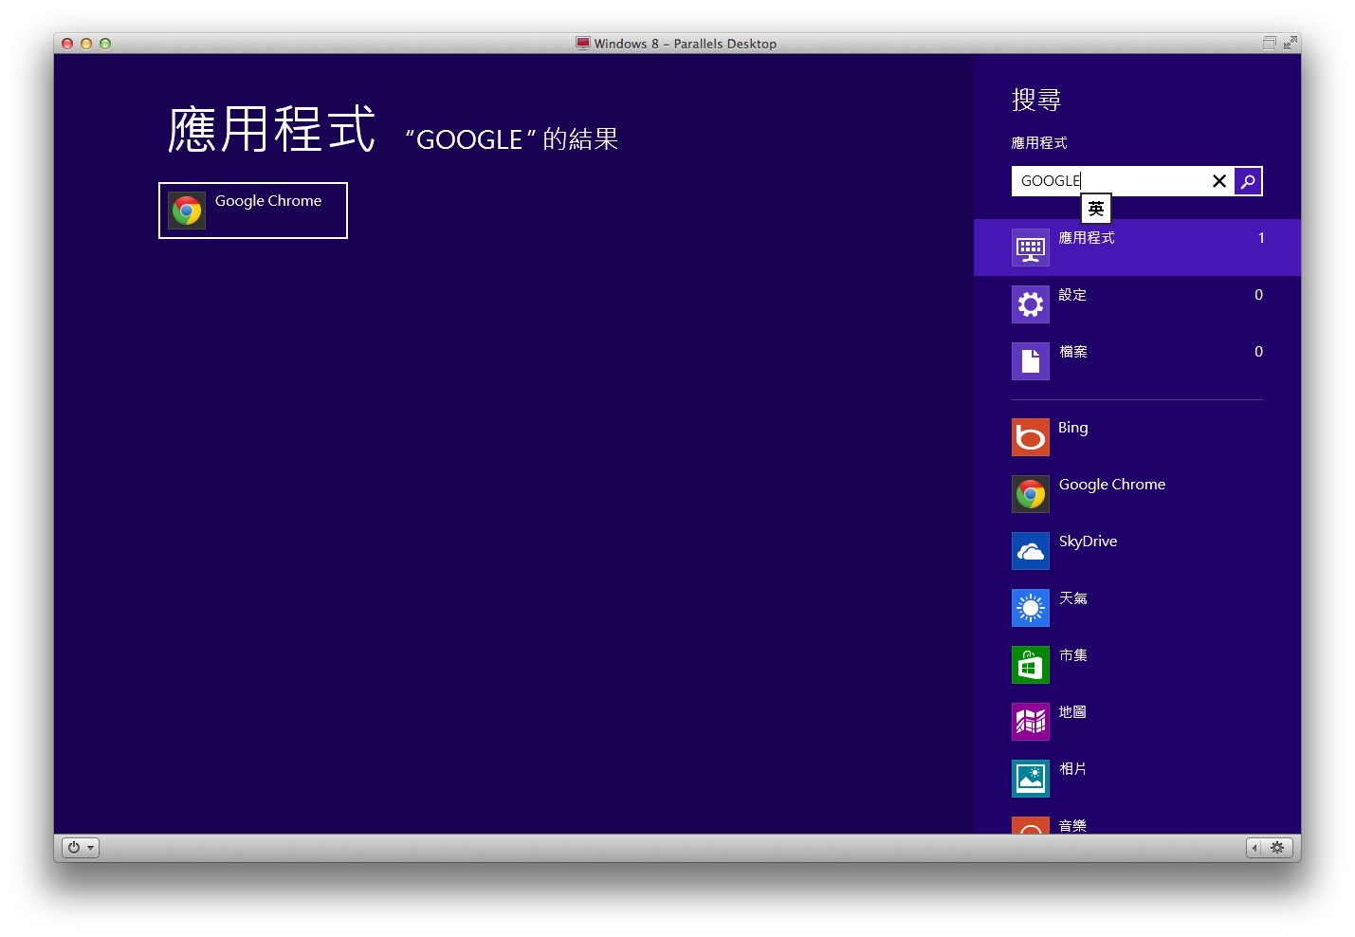Clear the GOOGLE search text with X

click(1219, 181)
